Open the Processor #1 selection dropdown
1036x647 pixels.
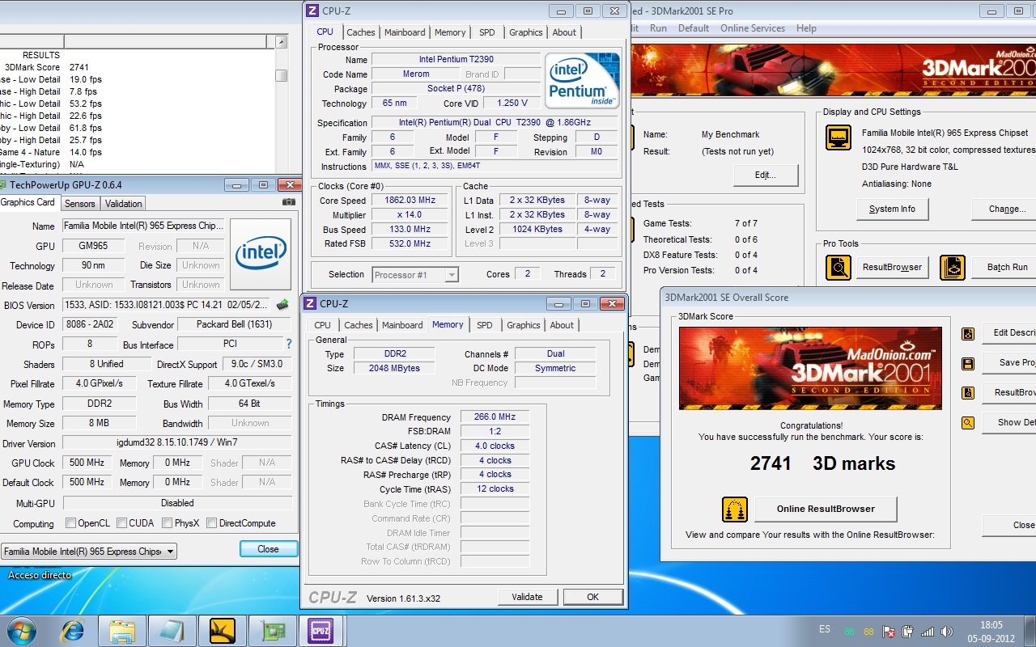(415, 275)
